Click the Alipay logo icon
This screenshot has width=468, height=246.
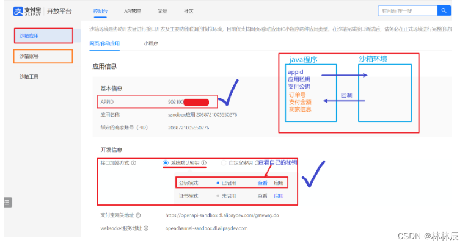[18, 12]
